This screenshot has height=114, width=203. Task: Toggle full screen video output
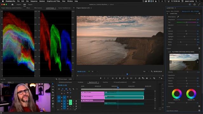pyautogui.click(x=199, y=4)
